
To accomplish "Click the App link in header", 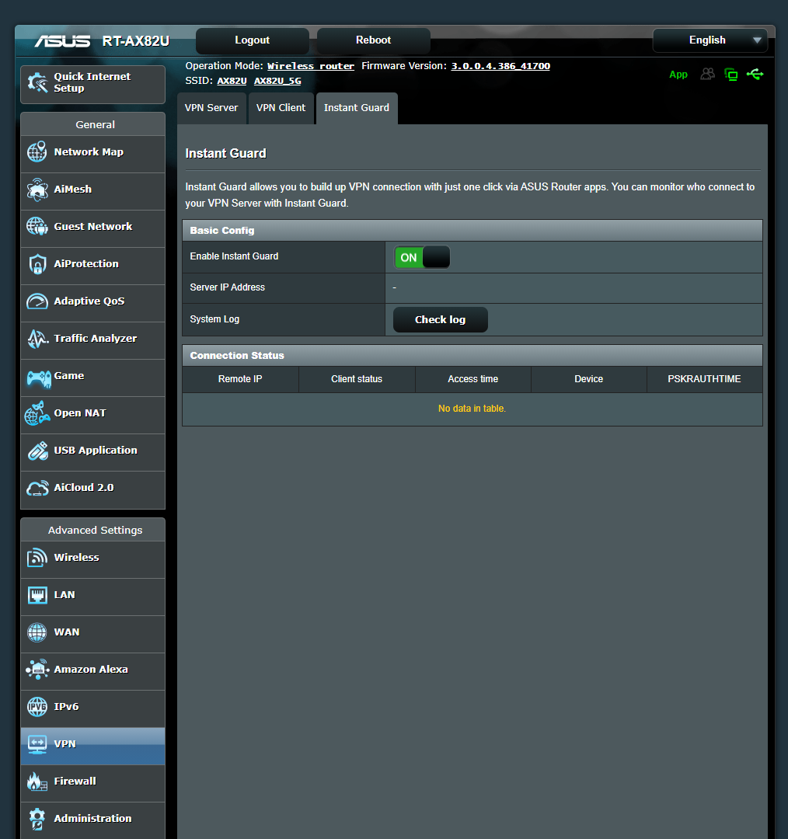I will [678, 75].
